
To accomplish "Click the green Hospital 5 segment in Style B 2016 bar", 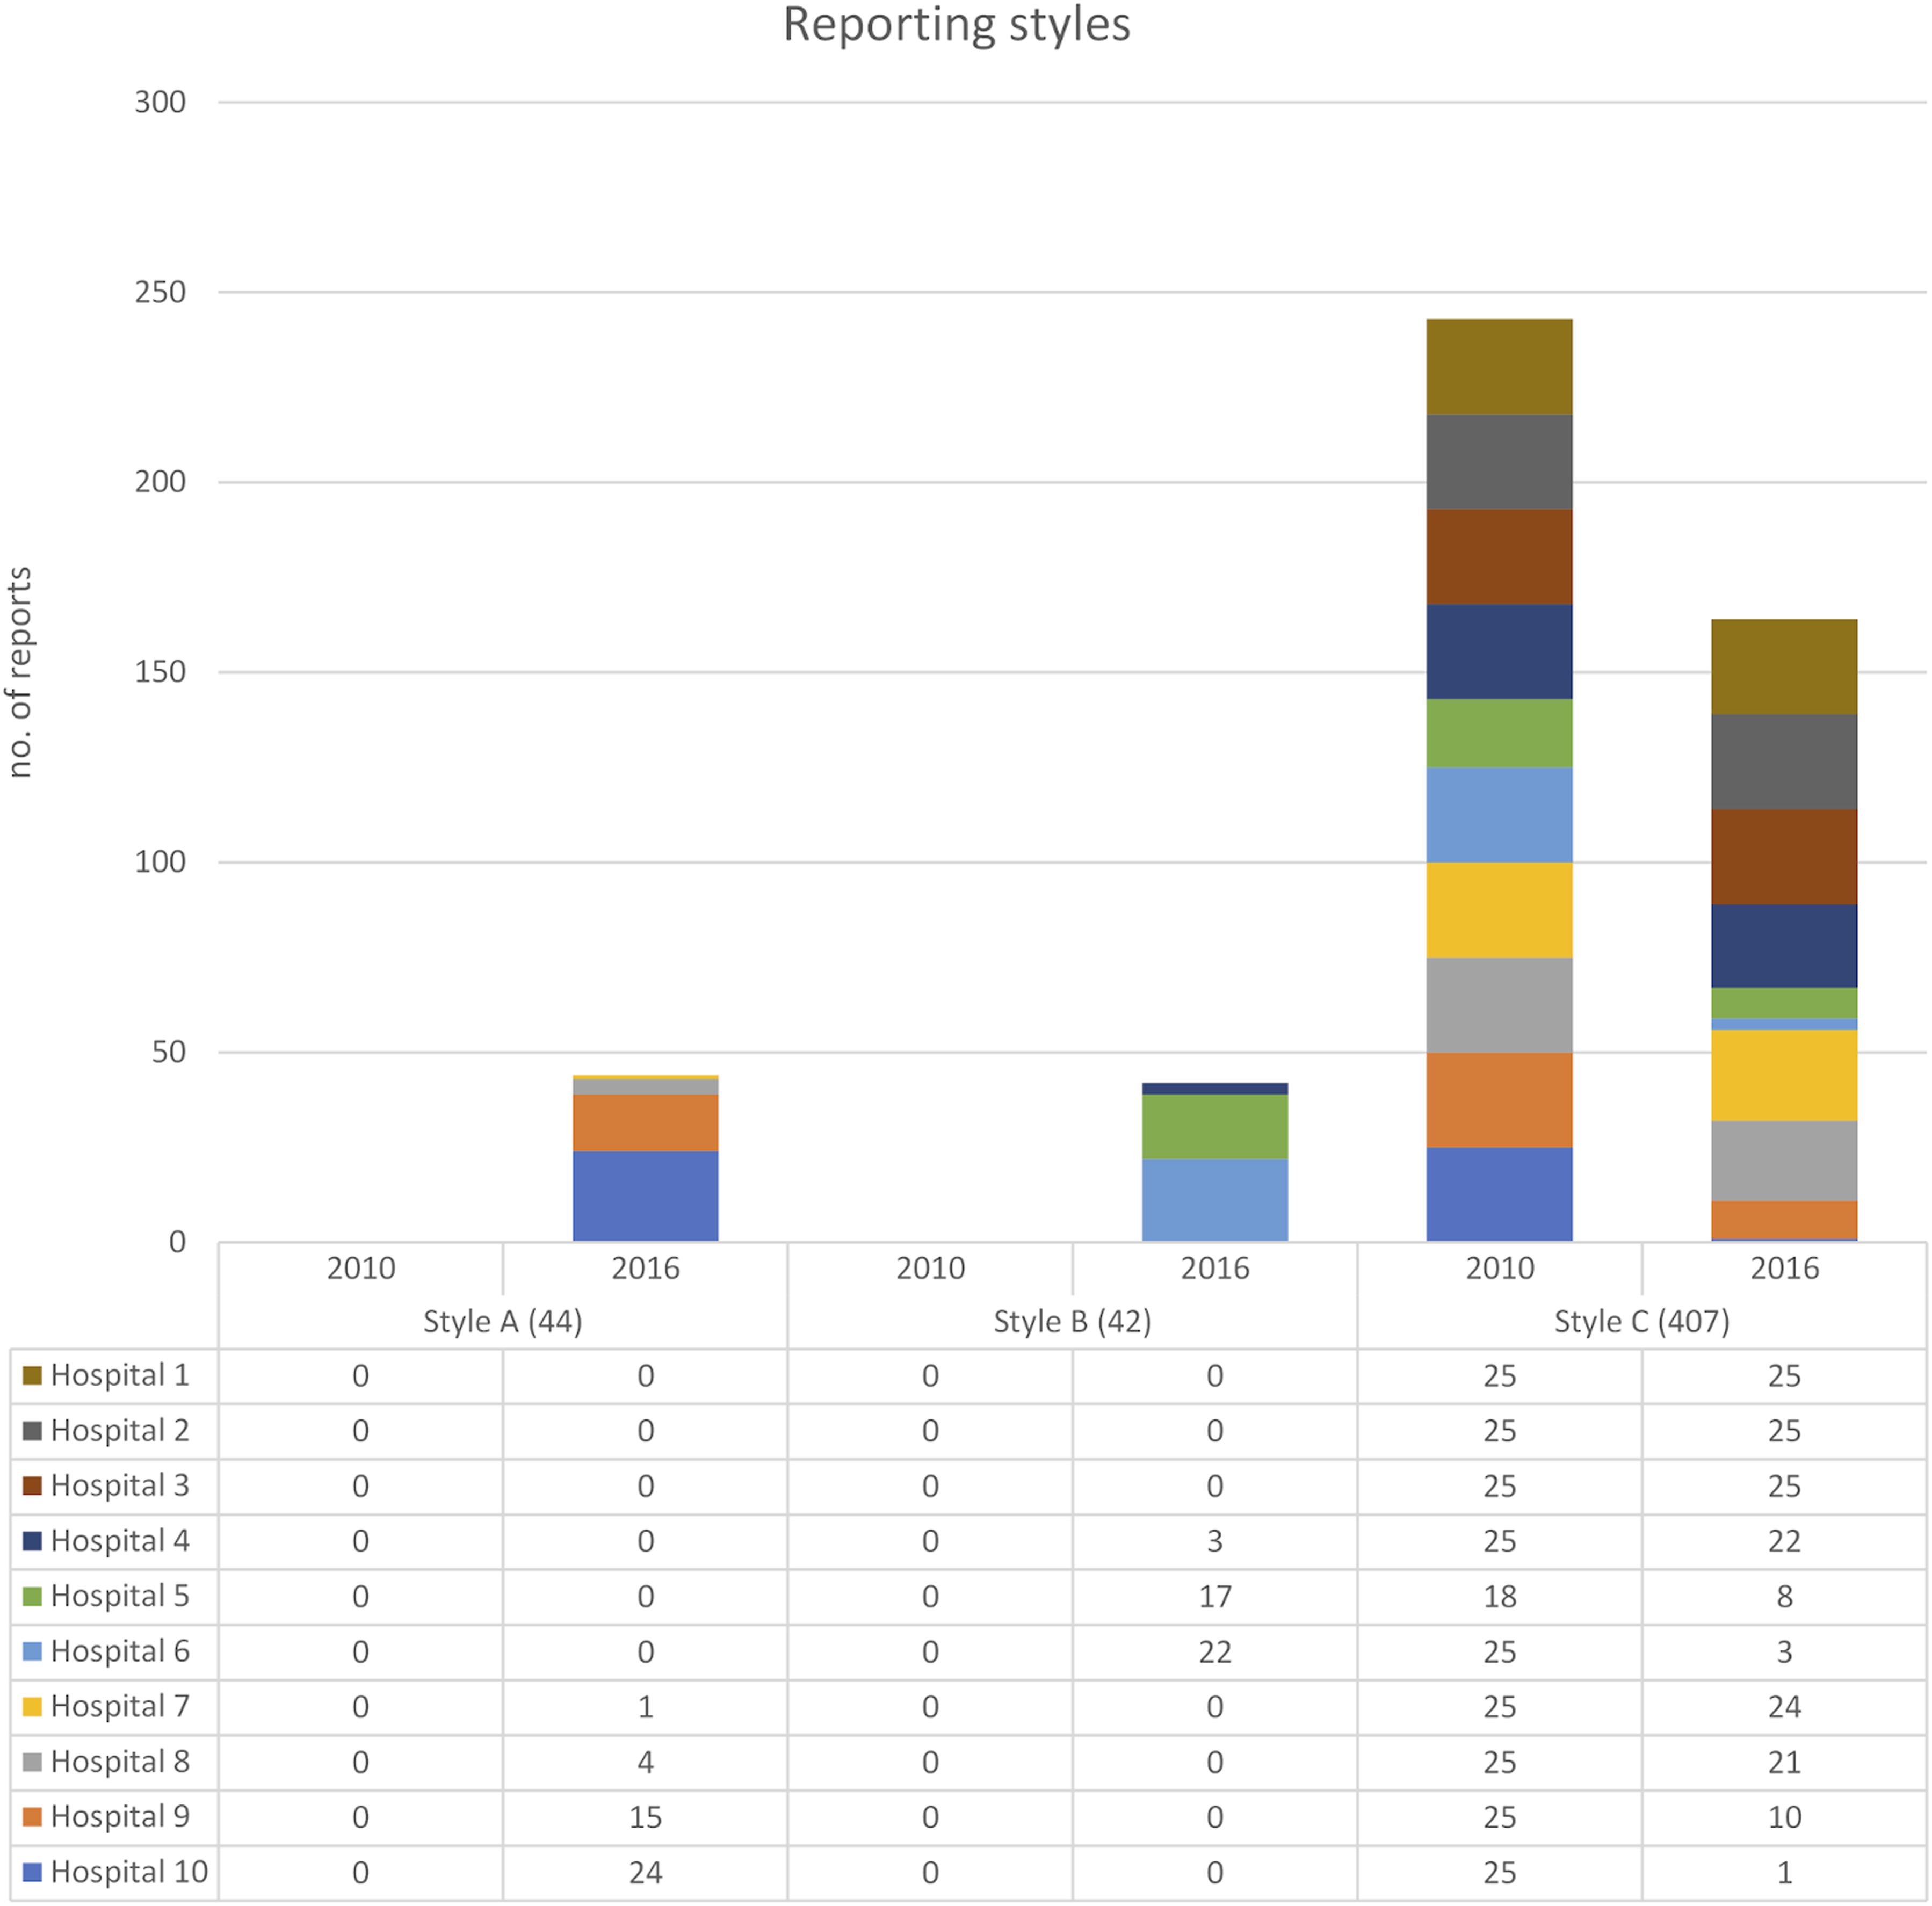I will 1214,1126.
